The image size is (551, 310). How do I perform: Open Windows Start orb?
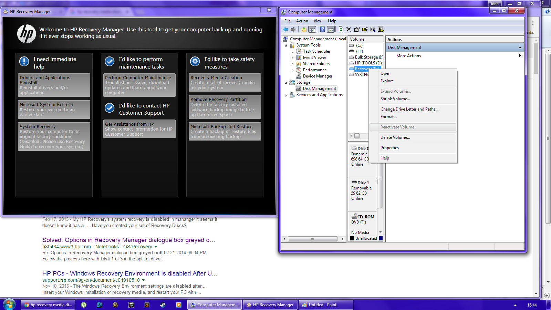[x=9, y=305]
